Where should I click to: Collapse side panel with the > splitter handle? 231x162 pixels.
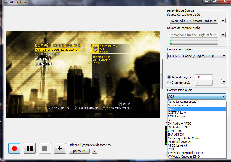tap(161, 74)
